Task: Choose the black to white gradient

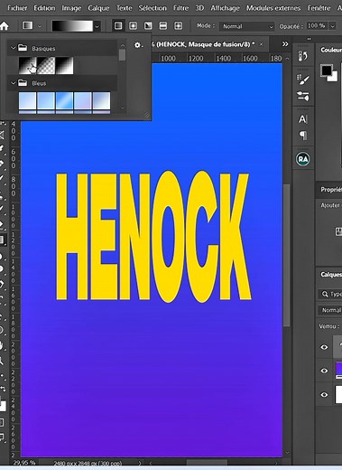Action: 64,65
